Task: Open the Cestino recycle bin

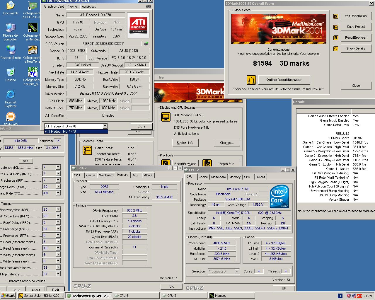Action: click(x=11, y=74)
